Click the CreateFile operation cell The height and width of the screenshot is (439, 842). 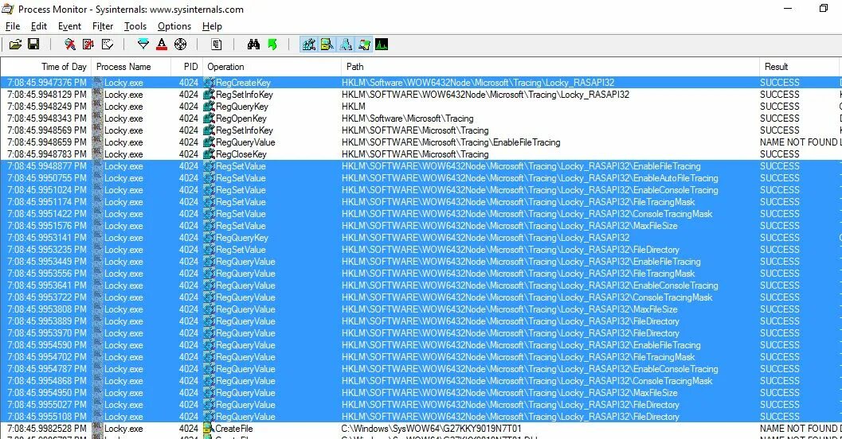click(x=233, y=429)
